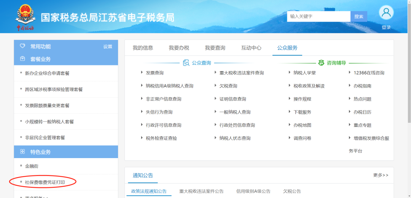The height and width of the screenshot is (198, 411).
Task: Switch to the 我要办税 tab
Action: click(x=179, y=48)
